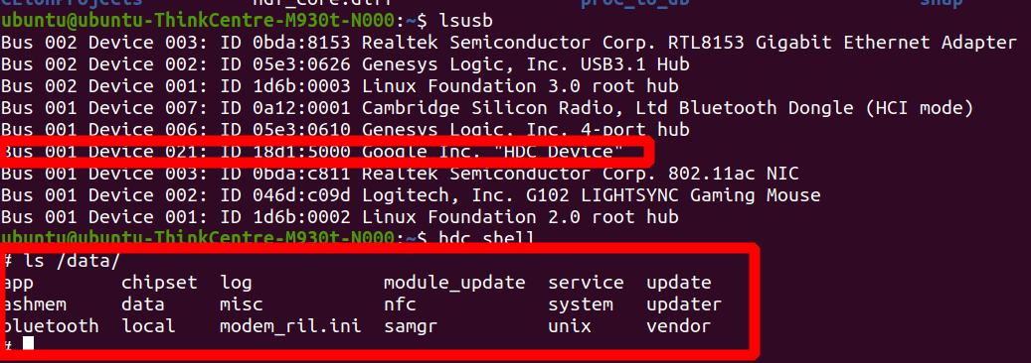Click the updater directory name

(x=684, y=304)
